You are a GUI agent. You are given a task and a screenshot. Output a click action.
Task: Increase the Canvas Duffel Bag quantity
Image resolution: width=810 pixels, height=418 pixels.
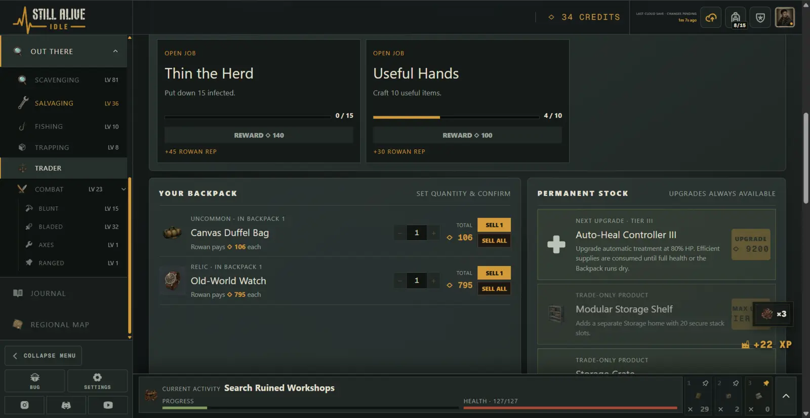coord(433,233)
